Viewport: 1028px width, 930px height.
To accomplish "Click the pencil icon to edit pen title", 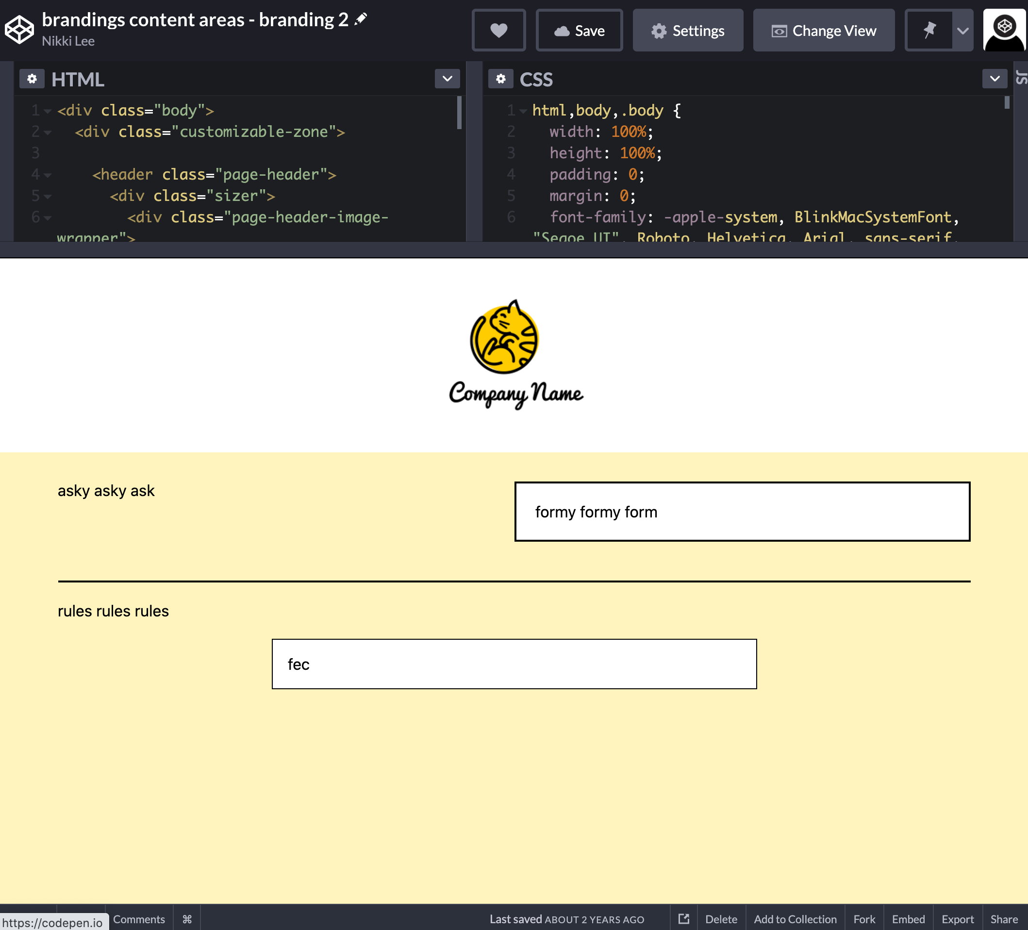I will [x=361, y=19].
